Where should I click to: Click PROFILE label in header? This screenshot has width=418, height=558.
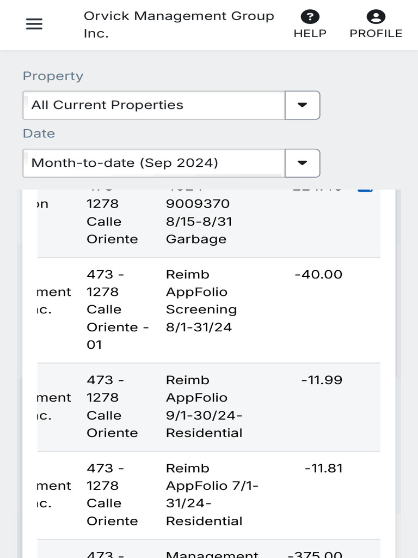click(x=376, y=34)
